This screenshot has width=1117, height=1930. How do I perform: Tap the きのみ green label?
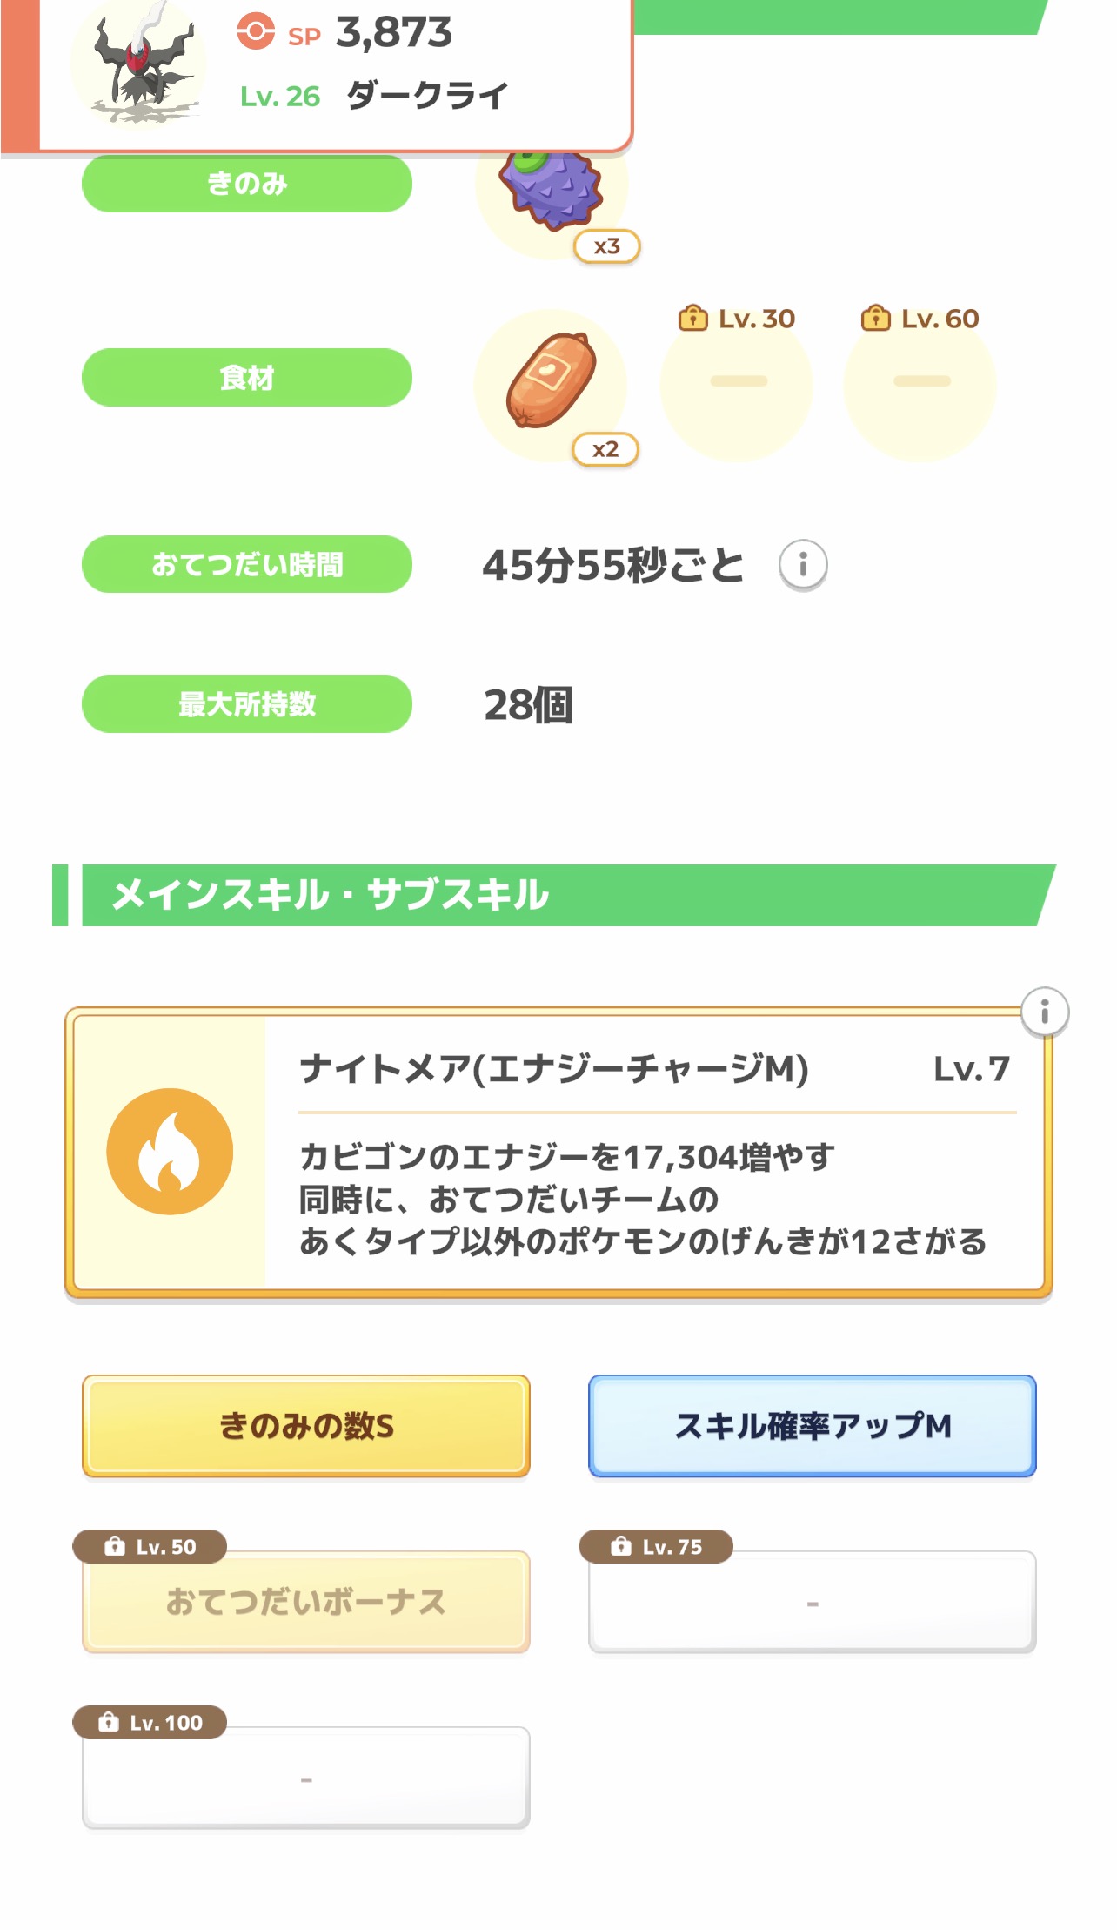click(247, 184)
